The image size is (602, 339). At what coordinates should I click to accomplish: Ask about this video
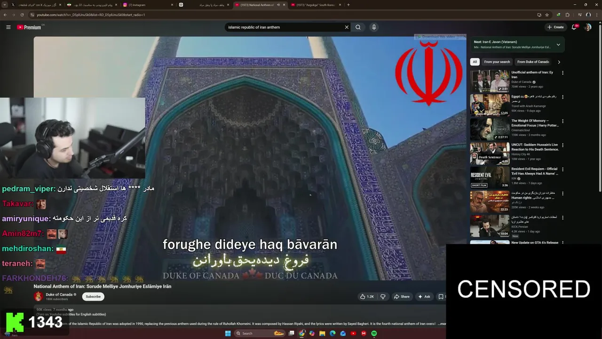click(424, 297)
